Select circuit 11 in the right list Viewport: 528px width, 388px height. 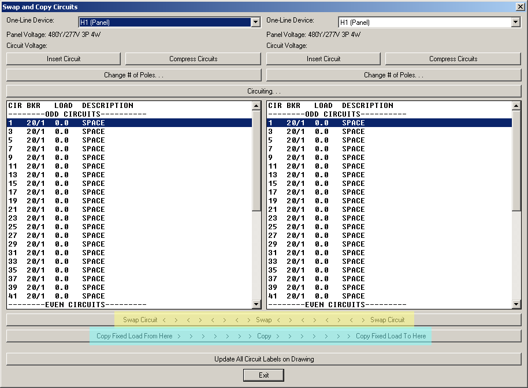click(x=389, y=166)
